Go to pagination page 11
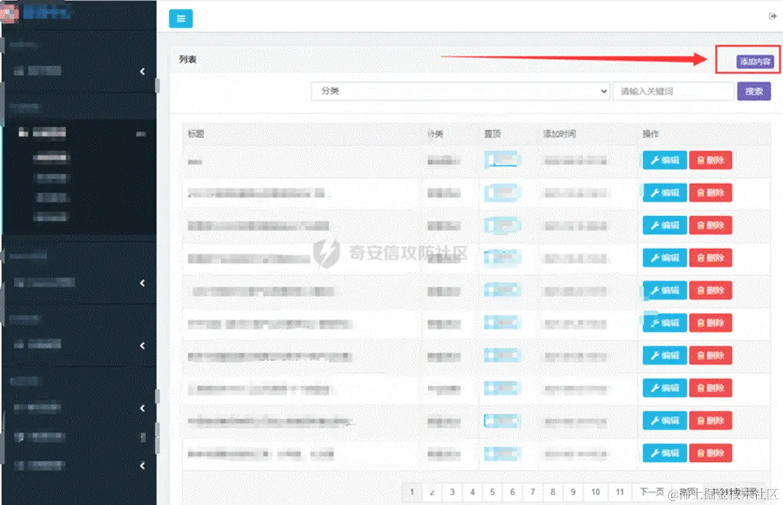This screenshot has height=505, width=783. pos(619,492)
